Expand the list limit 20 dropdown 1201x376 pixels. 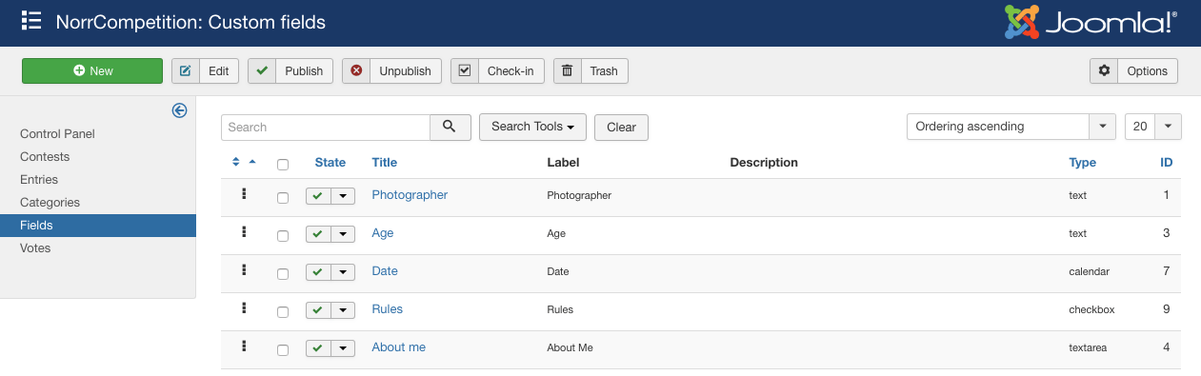coord(1153,127)
